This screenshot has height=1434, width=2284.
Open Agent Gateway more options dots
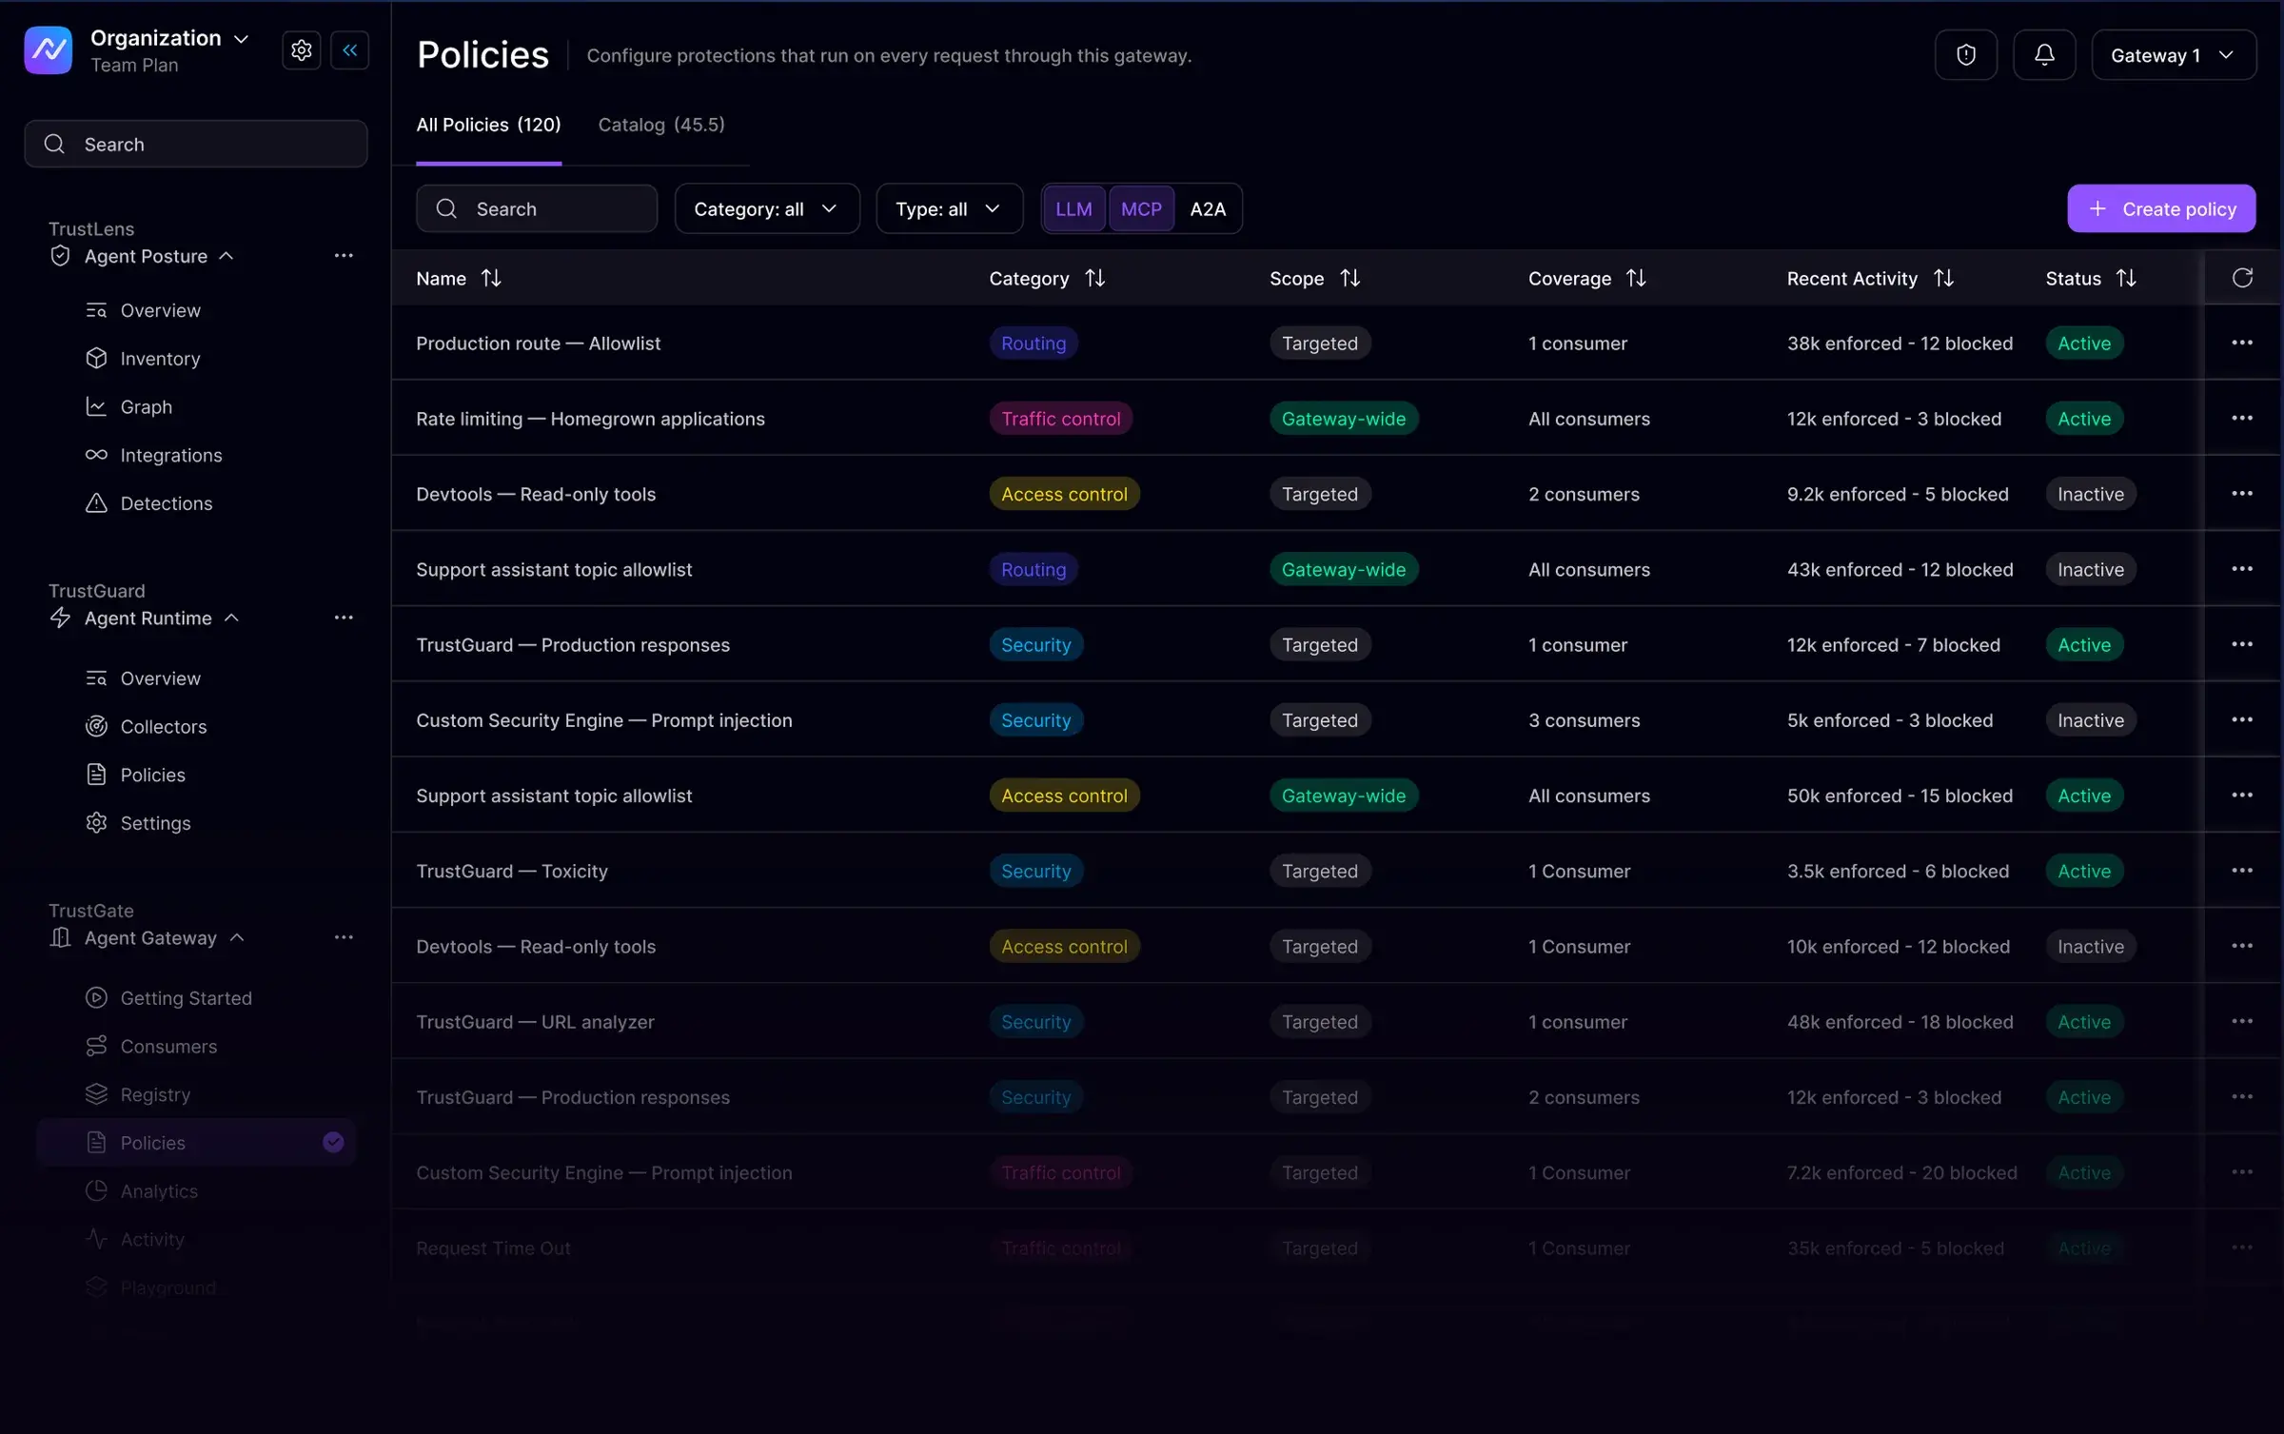344,937
